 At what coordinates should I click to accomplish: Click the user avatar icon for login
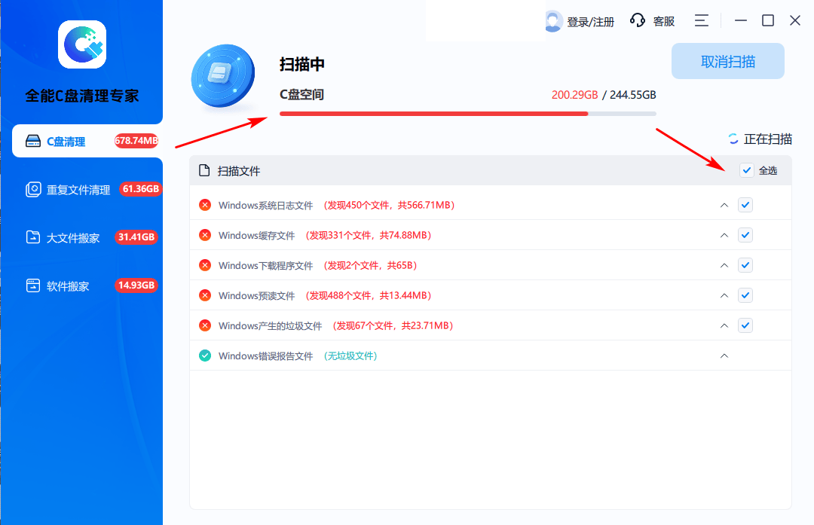553,21
